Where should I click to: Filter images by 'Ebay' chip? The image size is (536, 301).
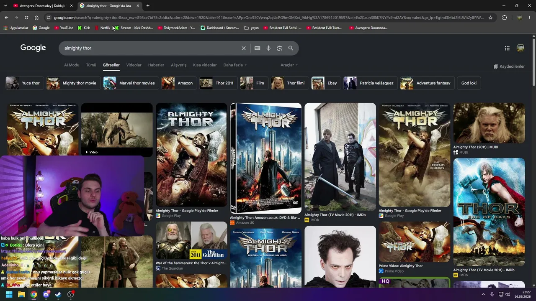(326, 83)
